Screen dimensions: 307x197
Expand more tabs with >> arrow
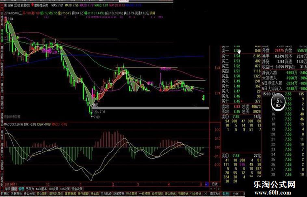(x=206, y=194)
